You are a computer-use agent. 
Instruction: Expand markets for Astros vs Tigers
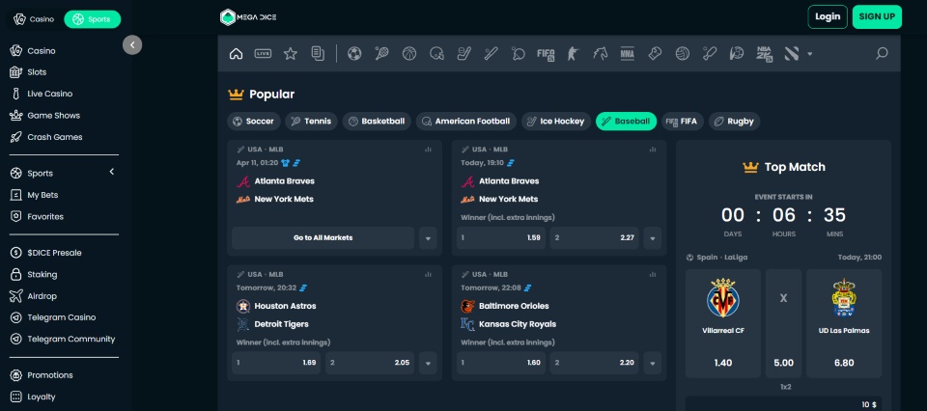click(428, 363)
